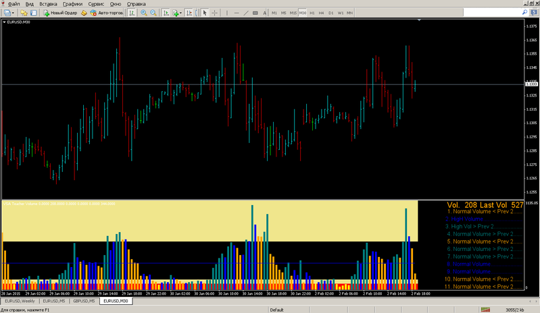Select the arrow cursor tool
The width and height of the screenshot is (540, 313).
[205, 13]
